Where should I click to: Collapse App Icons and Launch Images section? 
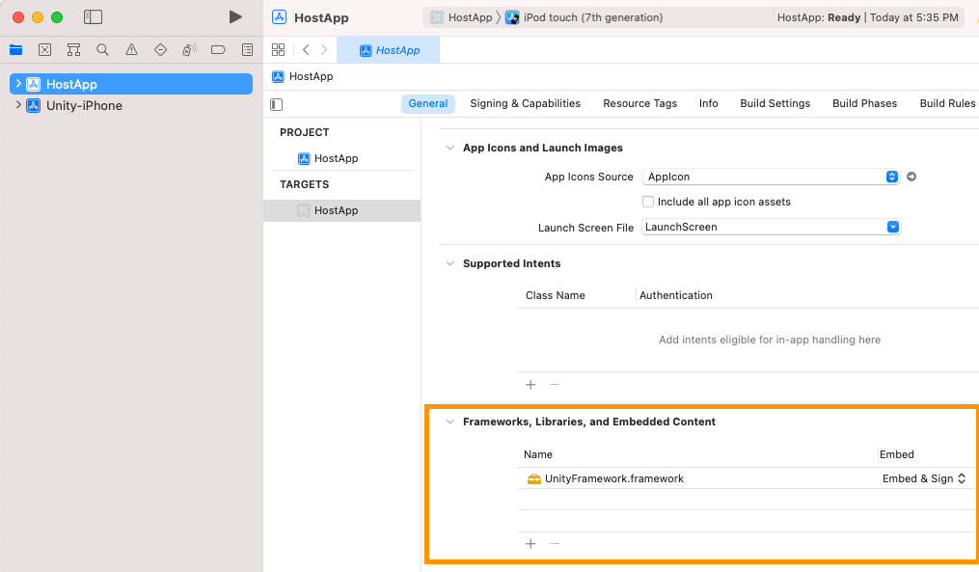point(449,148)
